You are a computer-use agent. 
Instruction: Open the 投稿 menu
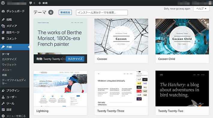[x=15, y=20]
